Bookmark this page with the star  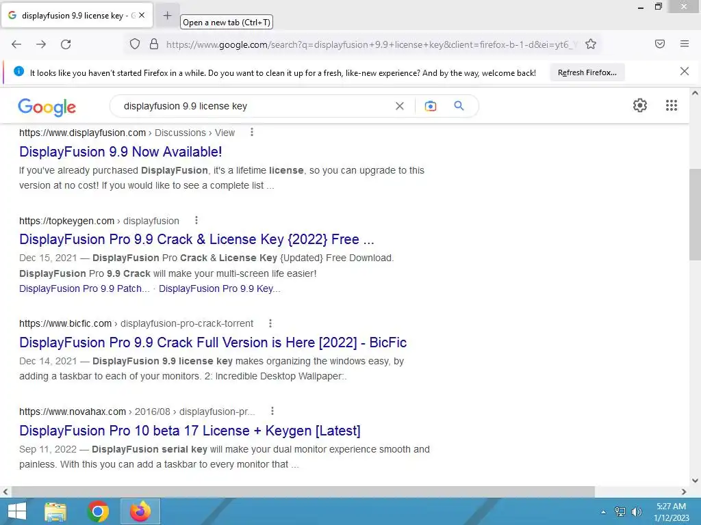(591, 44)
